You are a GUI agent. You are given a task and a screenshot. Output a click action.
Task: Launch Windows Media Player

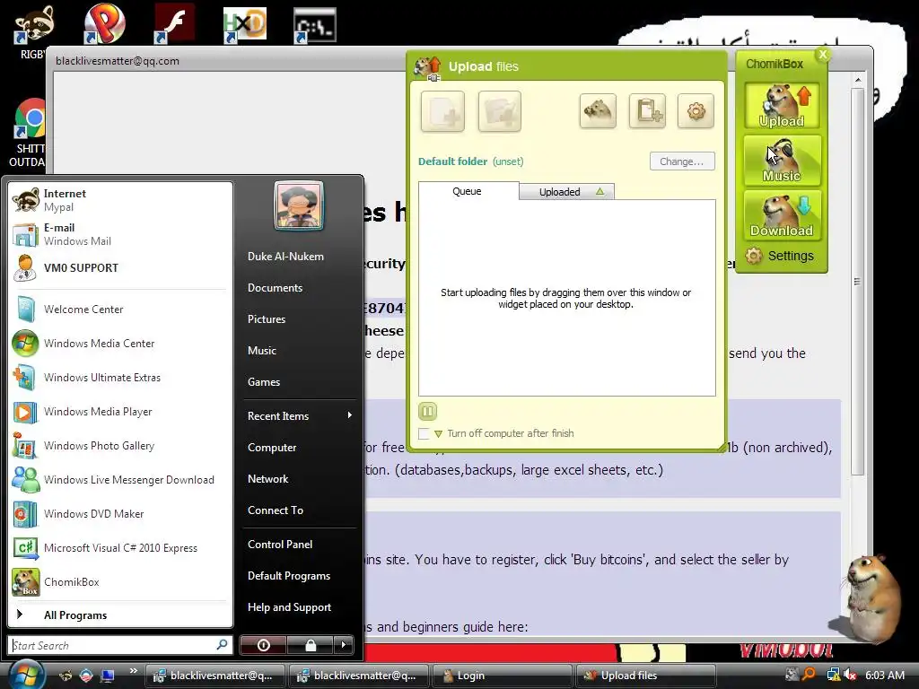[120, 411]
